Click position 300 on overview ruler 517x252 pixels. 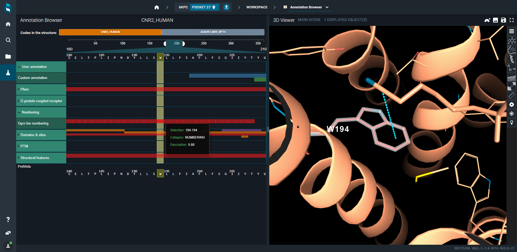[231, 43]
